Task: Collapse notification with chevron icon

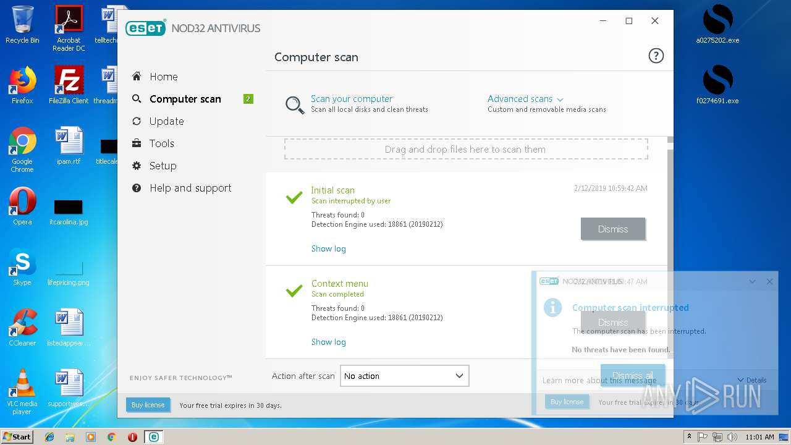Action: coord(752,281)
